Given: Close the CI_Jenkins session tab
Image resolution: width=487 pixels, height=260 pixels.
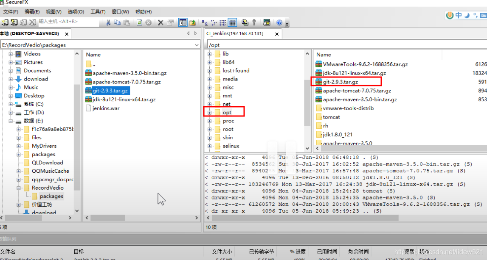Looking at the screenshot, I should [277, 34].
